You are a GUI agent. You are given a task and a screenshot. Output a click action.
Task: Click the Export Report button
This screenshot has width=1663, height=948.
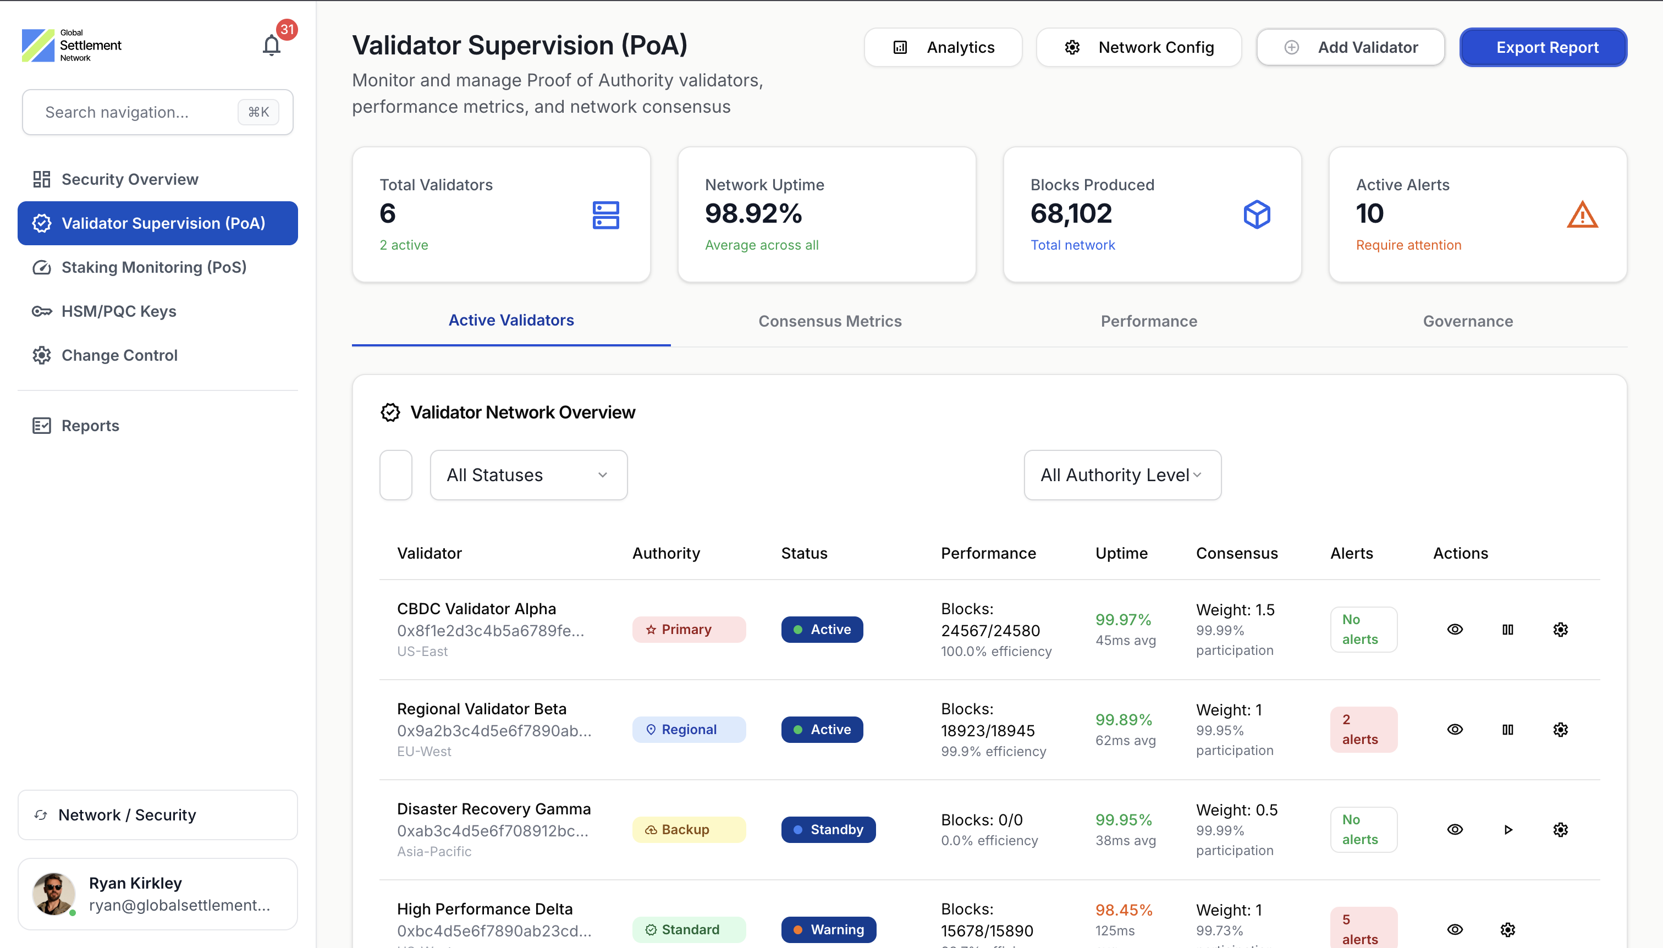tap(1543, 47)
